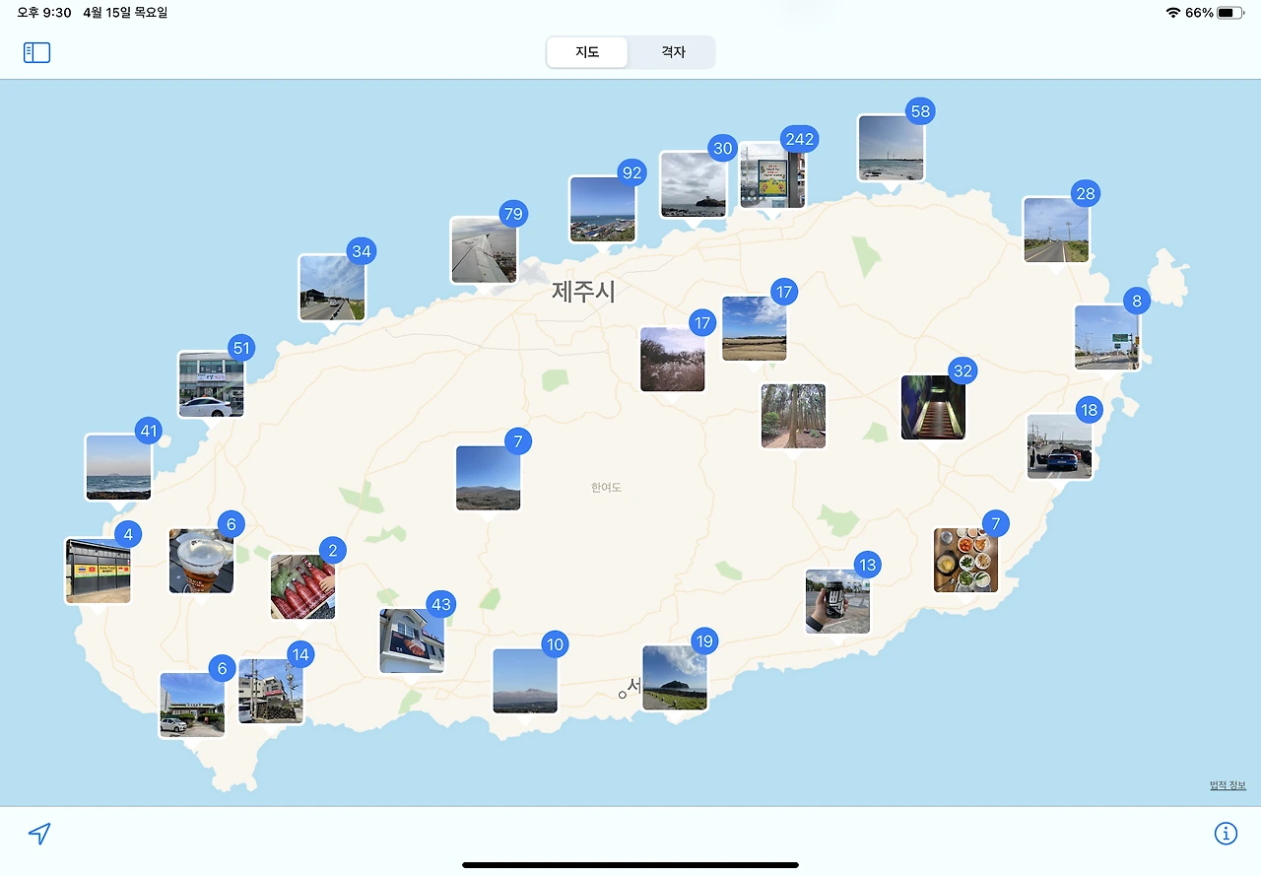1261x876 pixels.
Task: Tap the 제주시 map label
Action: click(583, 292)
